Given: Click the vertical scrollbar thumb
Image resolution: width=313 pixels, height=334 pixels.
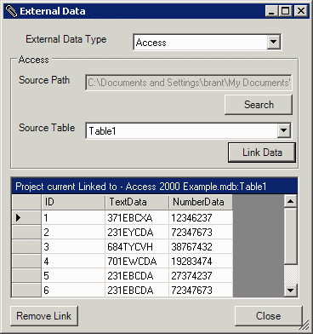Looking at the screenshot, I should (290, 236).
